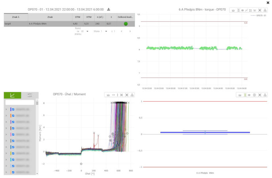Click the search field above curve list

20,102
